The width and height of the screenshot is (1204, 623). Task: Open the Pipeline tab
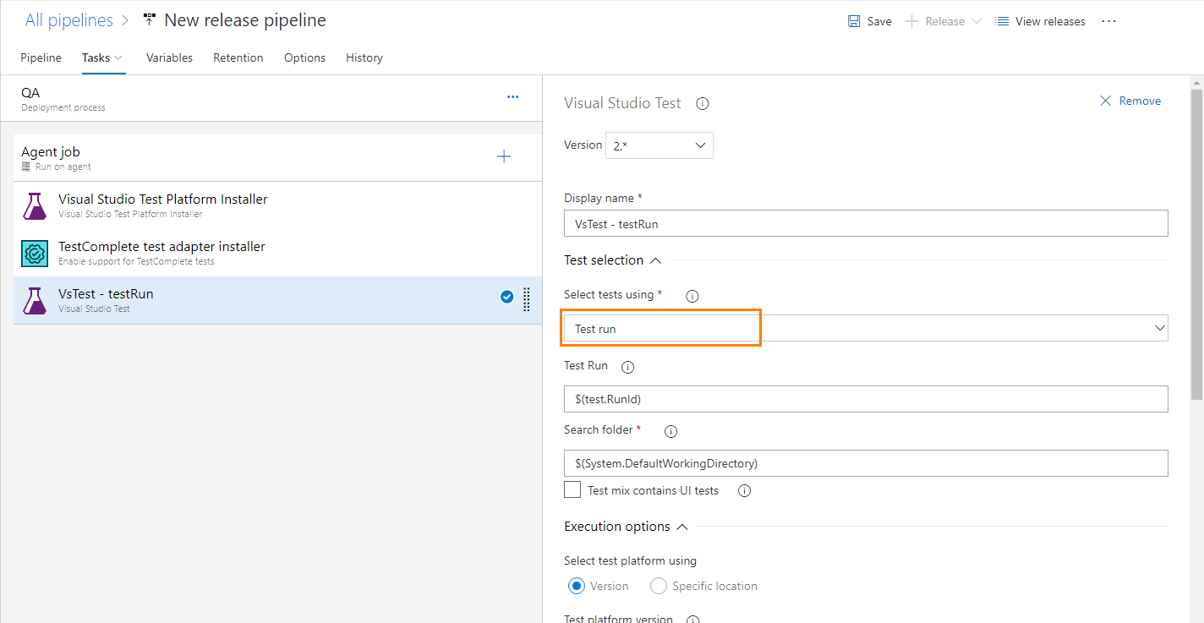(x=41, y=57)
